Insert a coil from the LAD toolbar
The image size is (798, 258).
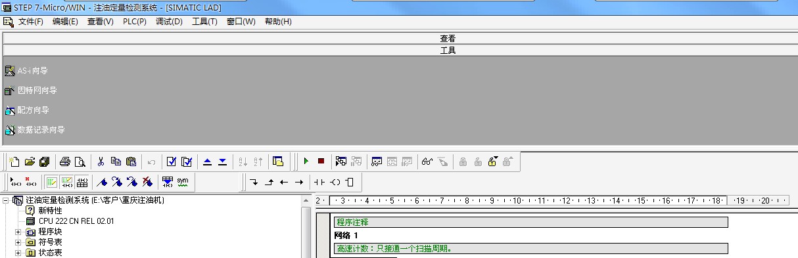[x=335, y=182]
